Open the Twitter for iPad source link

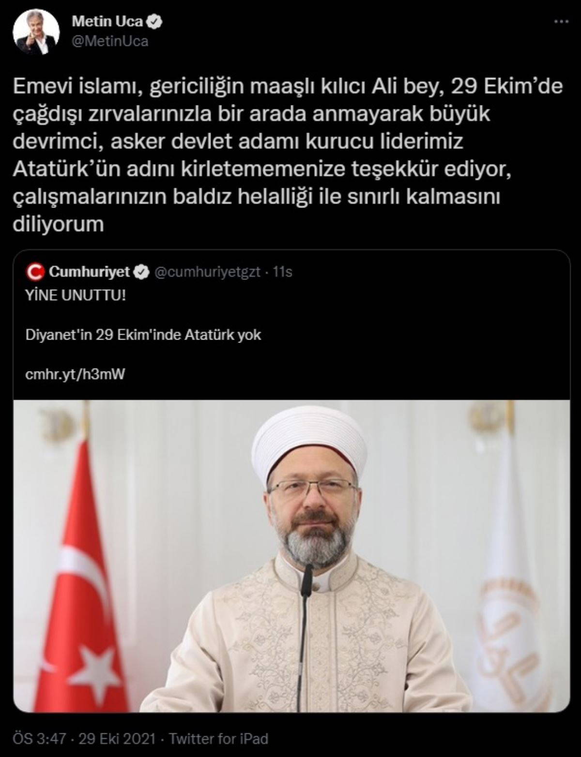tap(217, 739)
